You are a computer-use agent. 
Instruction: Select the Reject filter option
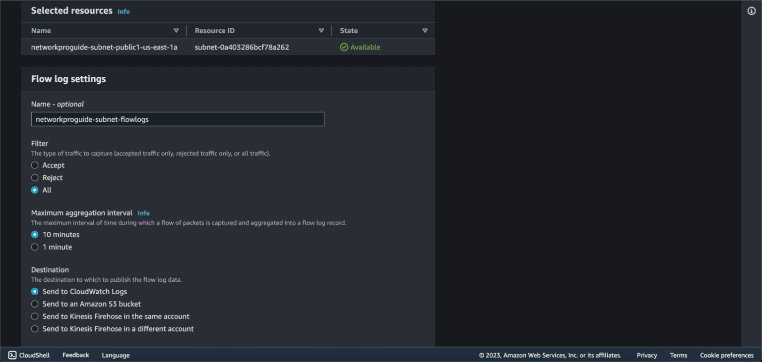click(x=35, y=178)
